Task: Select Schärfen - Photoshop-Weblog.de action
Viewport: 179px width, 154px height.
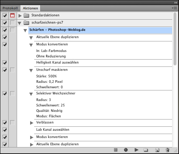Action: tap(100, 30)
